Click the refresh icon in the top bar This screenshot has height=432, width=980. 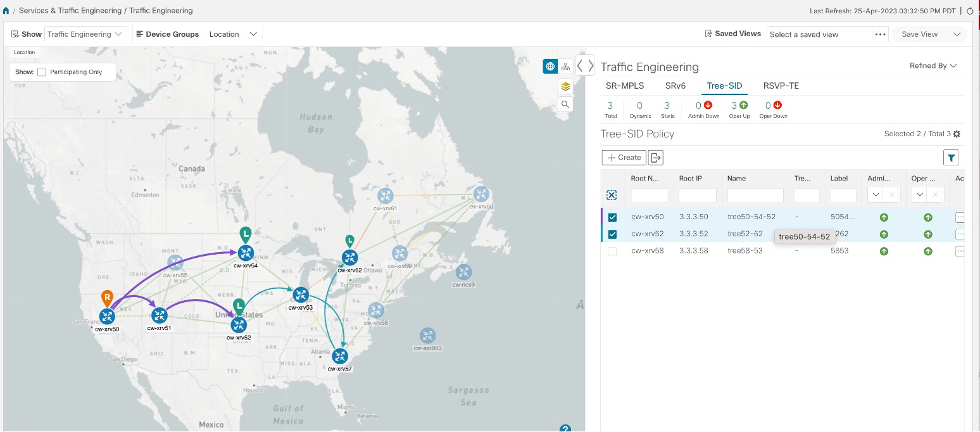pyautogui.click(x=971, y=10)
